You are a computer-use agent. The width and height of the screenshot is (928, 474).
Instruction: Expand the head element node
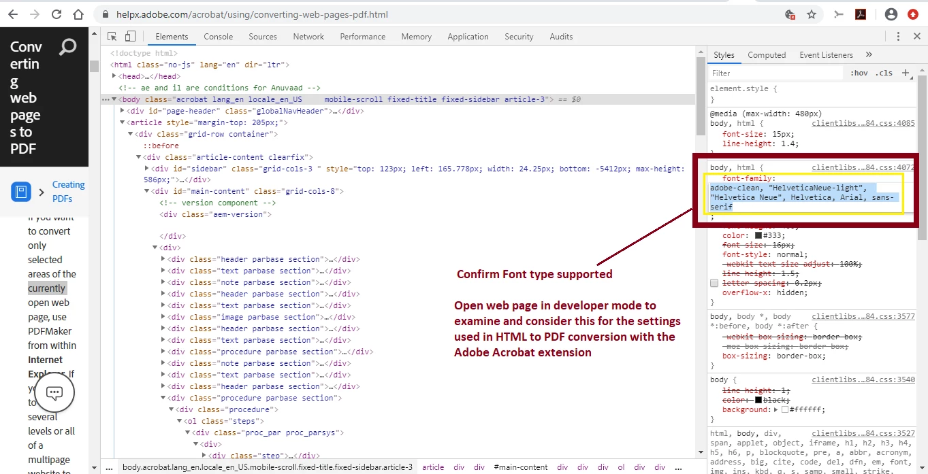tap(115, 77)
